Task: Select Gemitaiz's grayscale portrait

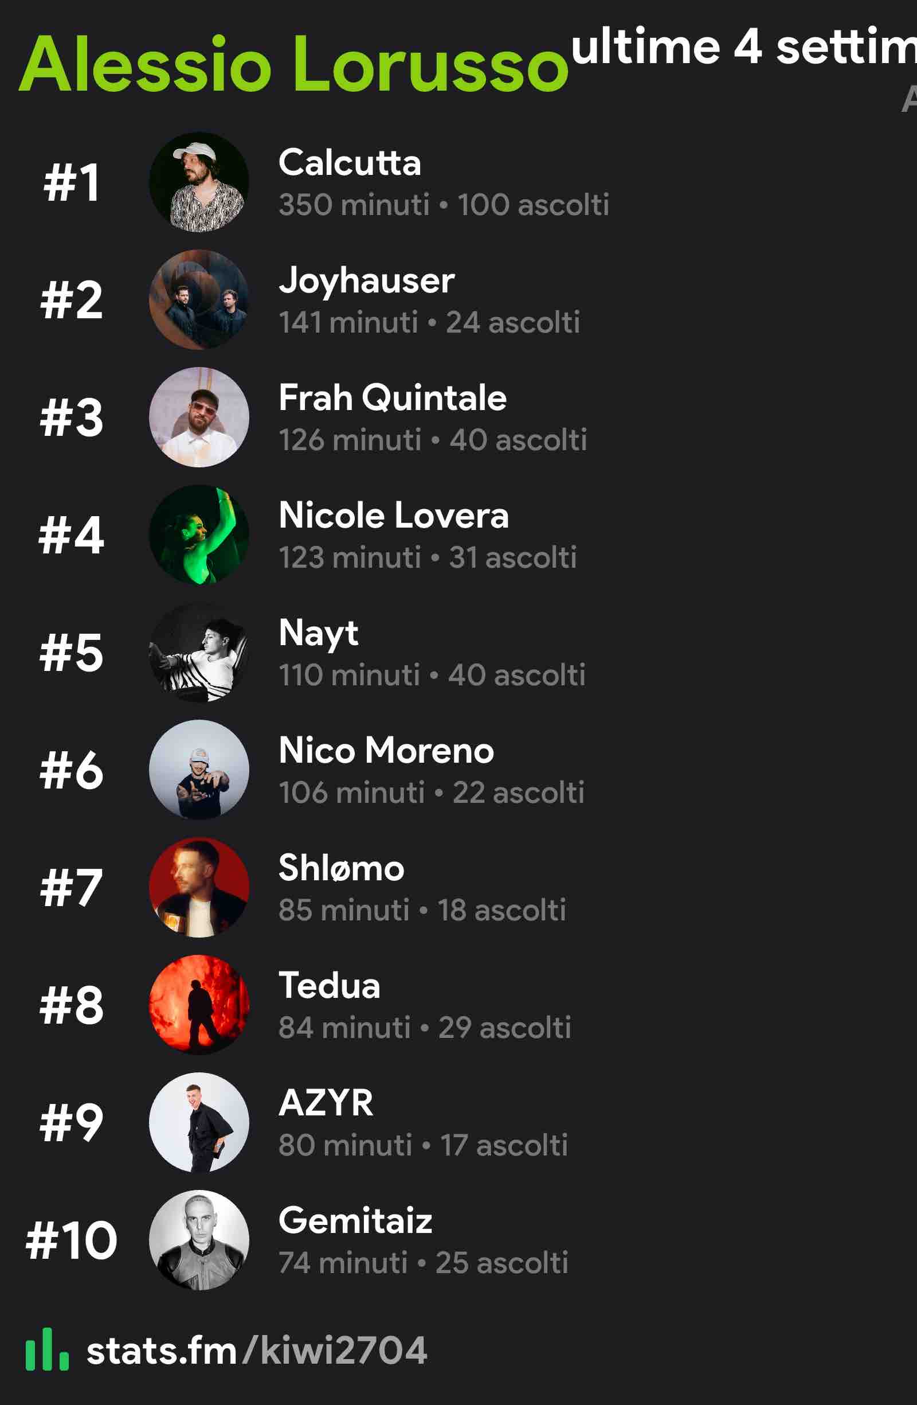Action: (199, 1239)
